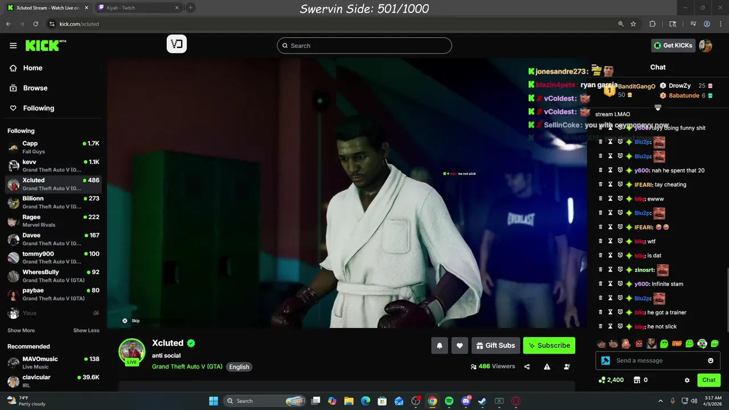729x410 pixels.
Task: Click the user icon beside report icon
Action: tap(567, 367)
